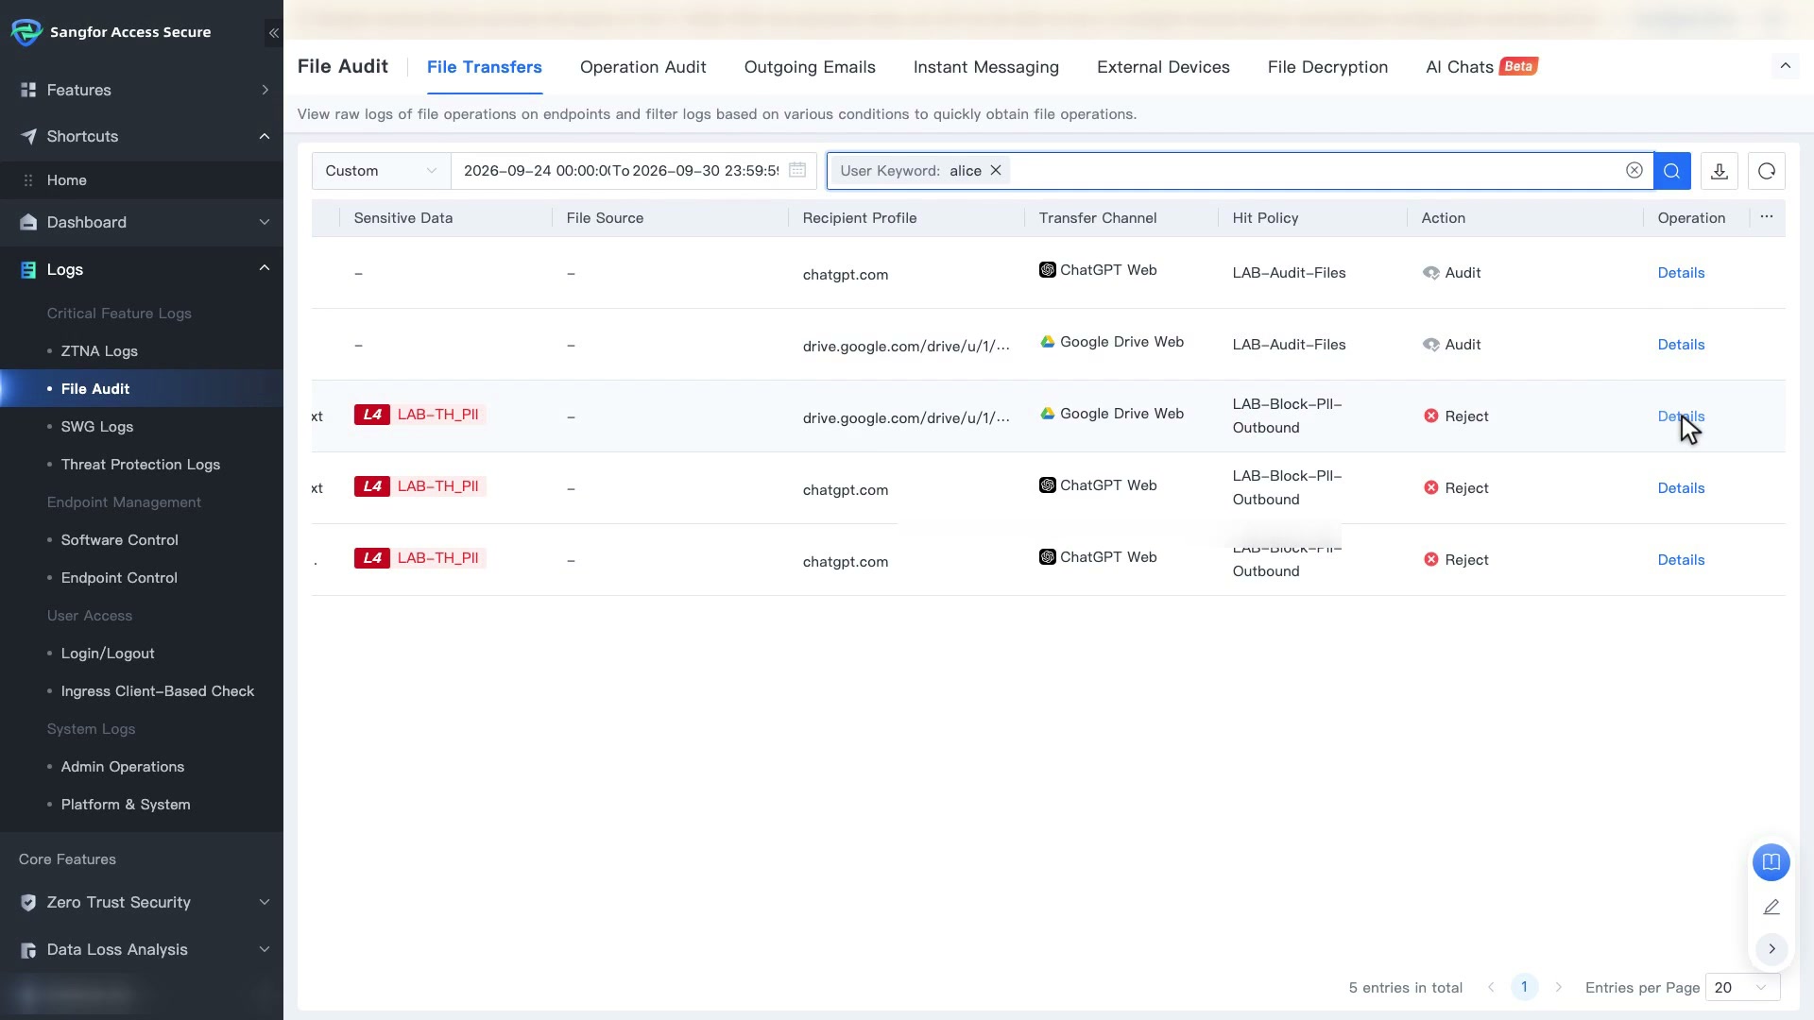Click the Sensitive Data column header
1814x1020 pixels.
click(403, 218)
